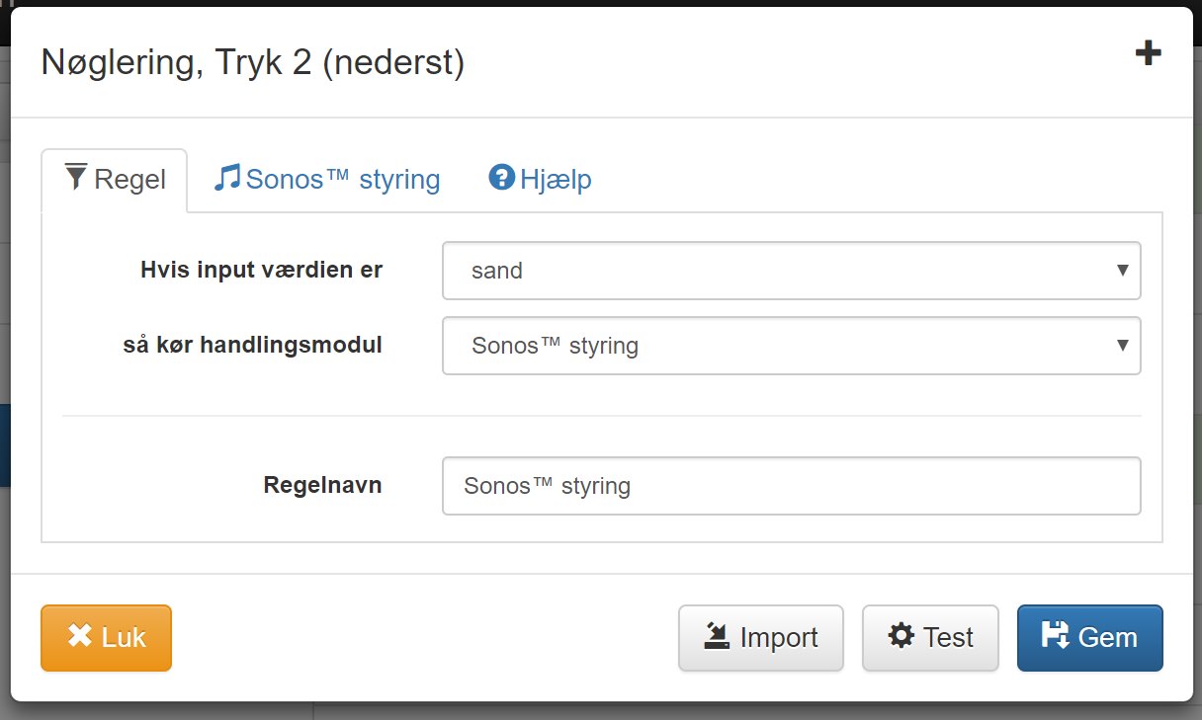This screenshot has height=720, width=1202.
Task: Open the 'Hvis input værdien er' dropdown
Action: [x=791, y=271]
